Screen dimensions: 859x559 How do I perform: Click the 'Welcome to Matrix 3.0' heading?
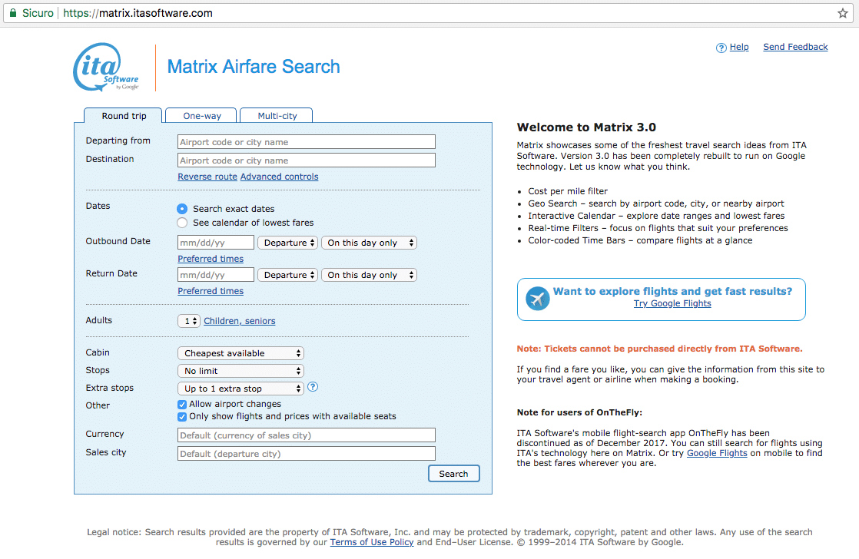[586, 127]
